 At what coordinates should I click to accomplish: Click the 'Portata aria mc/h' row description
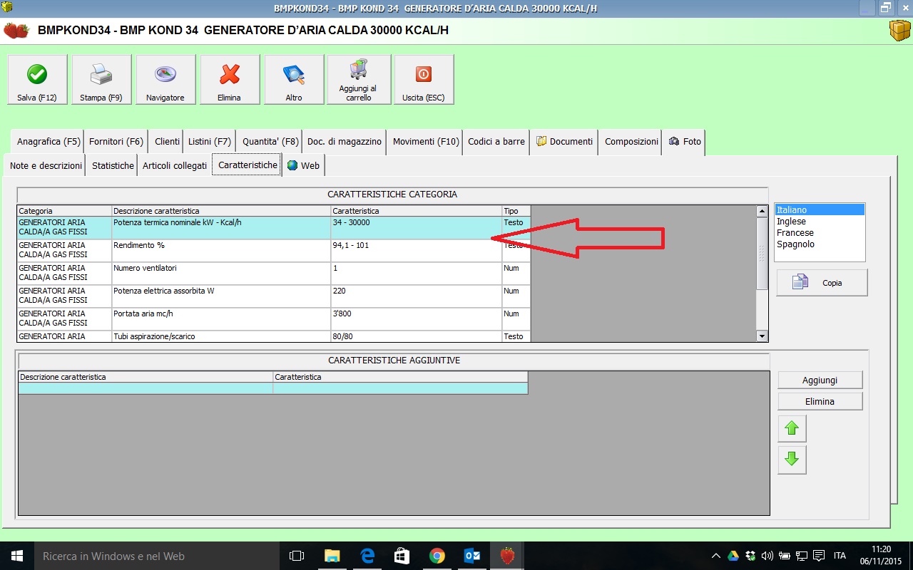coord(221,319)
